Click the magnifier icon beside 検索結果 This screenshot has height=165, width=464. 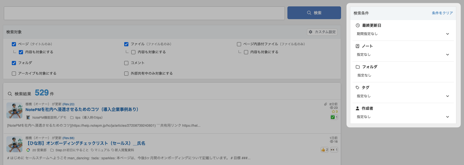coord(10,94)
